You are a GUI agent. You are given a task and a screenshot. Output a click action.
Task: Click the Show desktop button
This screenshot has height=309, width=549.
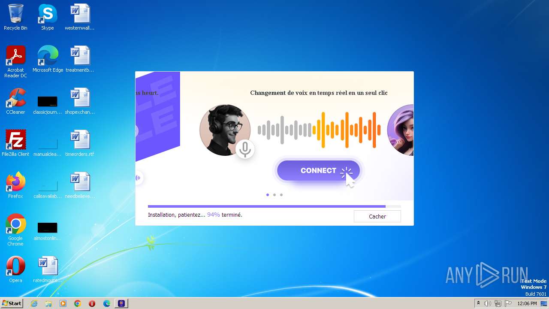pos(544,303)
